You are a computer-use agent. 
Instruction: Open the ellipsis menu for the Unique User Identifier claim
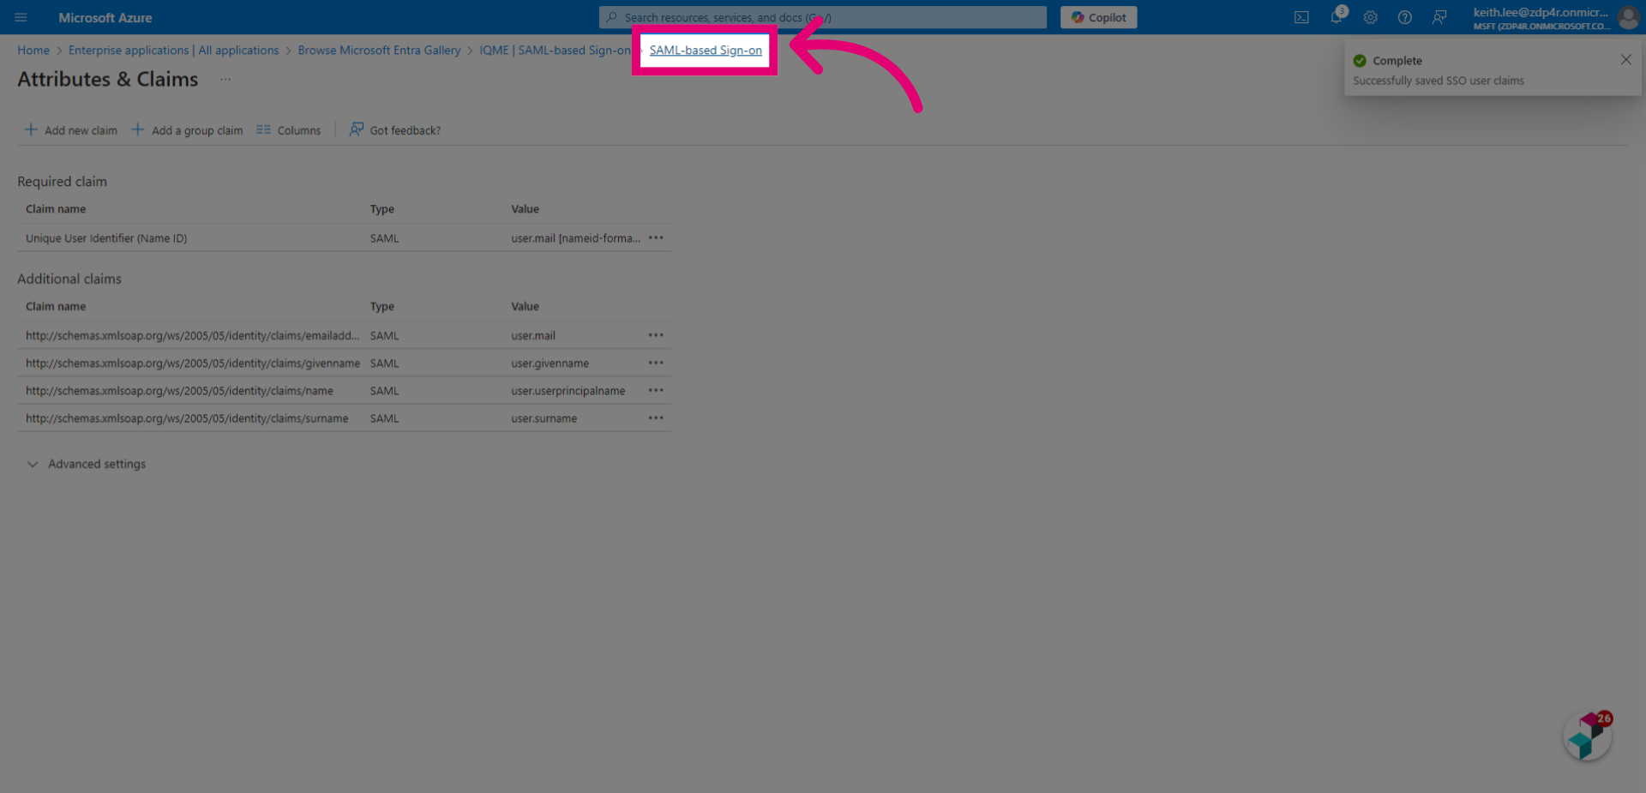(656, 238)
